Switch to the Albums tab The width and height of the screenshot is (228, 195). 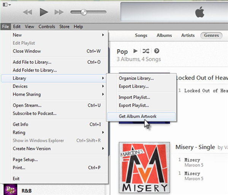[x=164, y=35]
